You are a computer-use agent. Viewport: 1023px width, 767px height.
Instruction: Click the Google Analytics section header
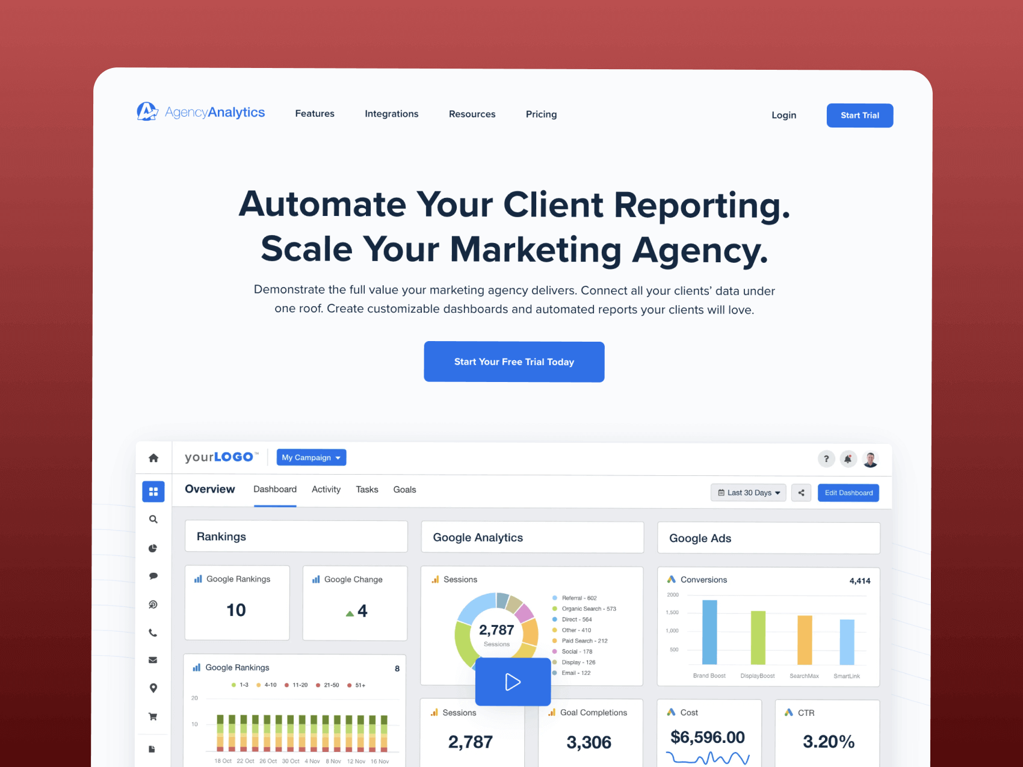533,537
